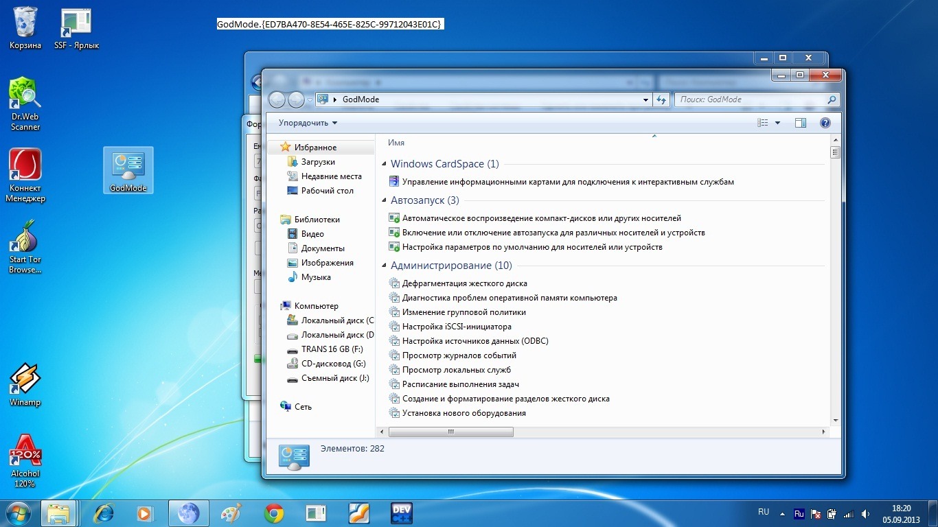This screenshot has width=938, height=527.
Task: Select Дефрагментация жесткого диска item
Action: tap(464, 283)
